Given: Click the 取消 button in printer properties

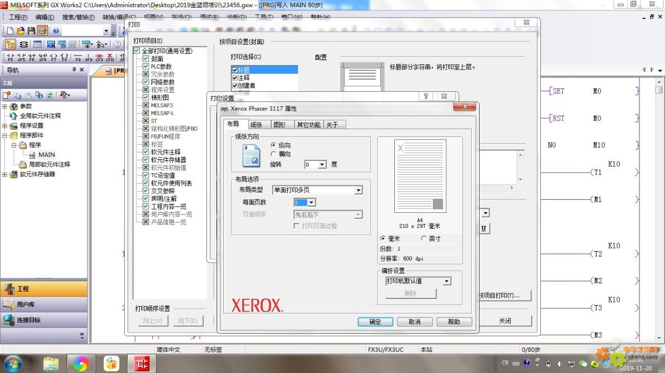Looking at the screenshot, I should point(415,322).
